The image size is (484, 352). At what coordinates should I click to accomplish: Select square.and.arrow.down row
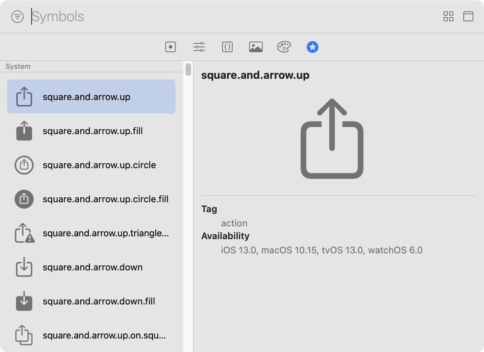[x=91, y=267]
